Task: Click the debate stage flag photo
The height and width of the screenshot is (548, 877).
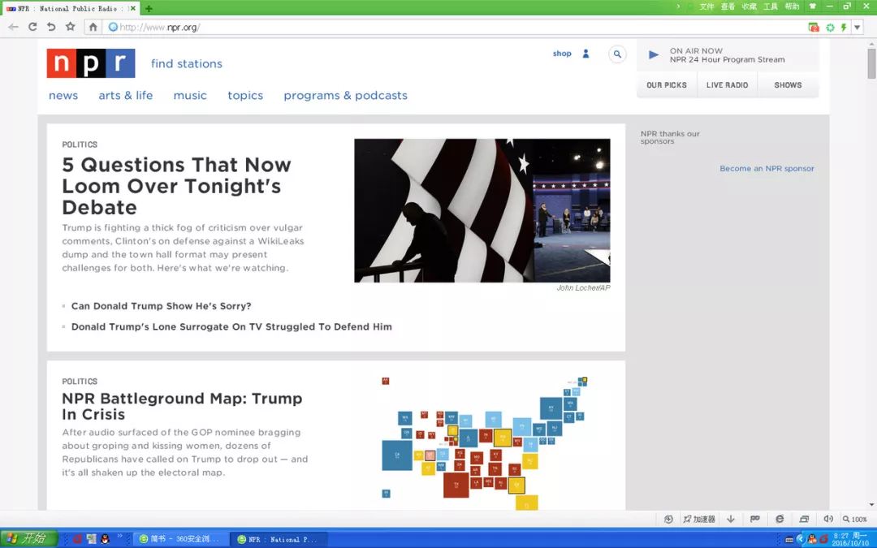Action: pos(482,210)
